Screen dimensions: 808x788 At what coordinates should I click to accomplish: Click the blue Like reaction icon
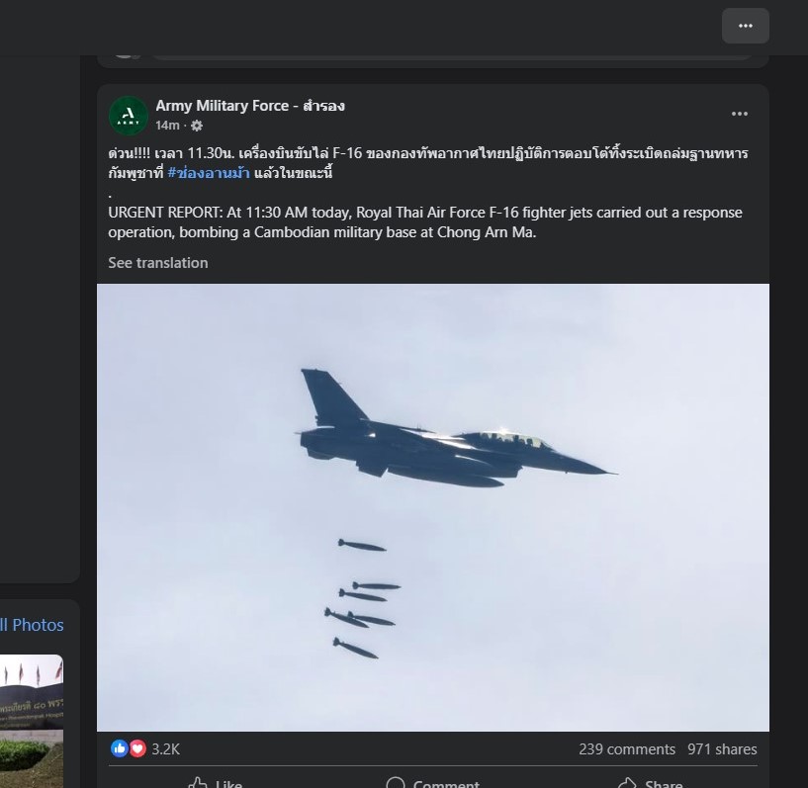(120, 748)
